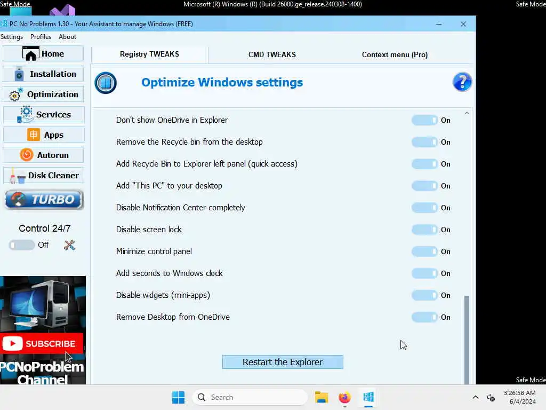Click the YouTube SUBSCRIBE banner

coord(42,343)
